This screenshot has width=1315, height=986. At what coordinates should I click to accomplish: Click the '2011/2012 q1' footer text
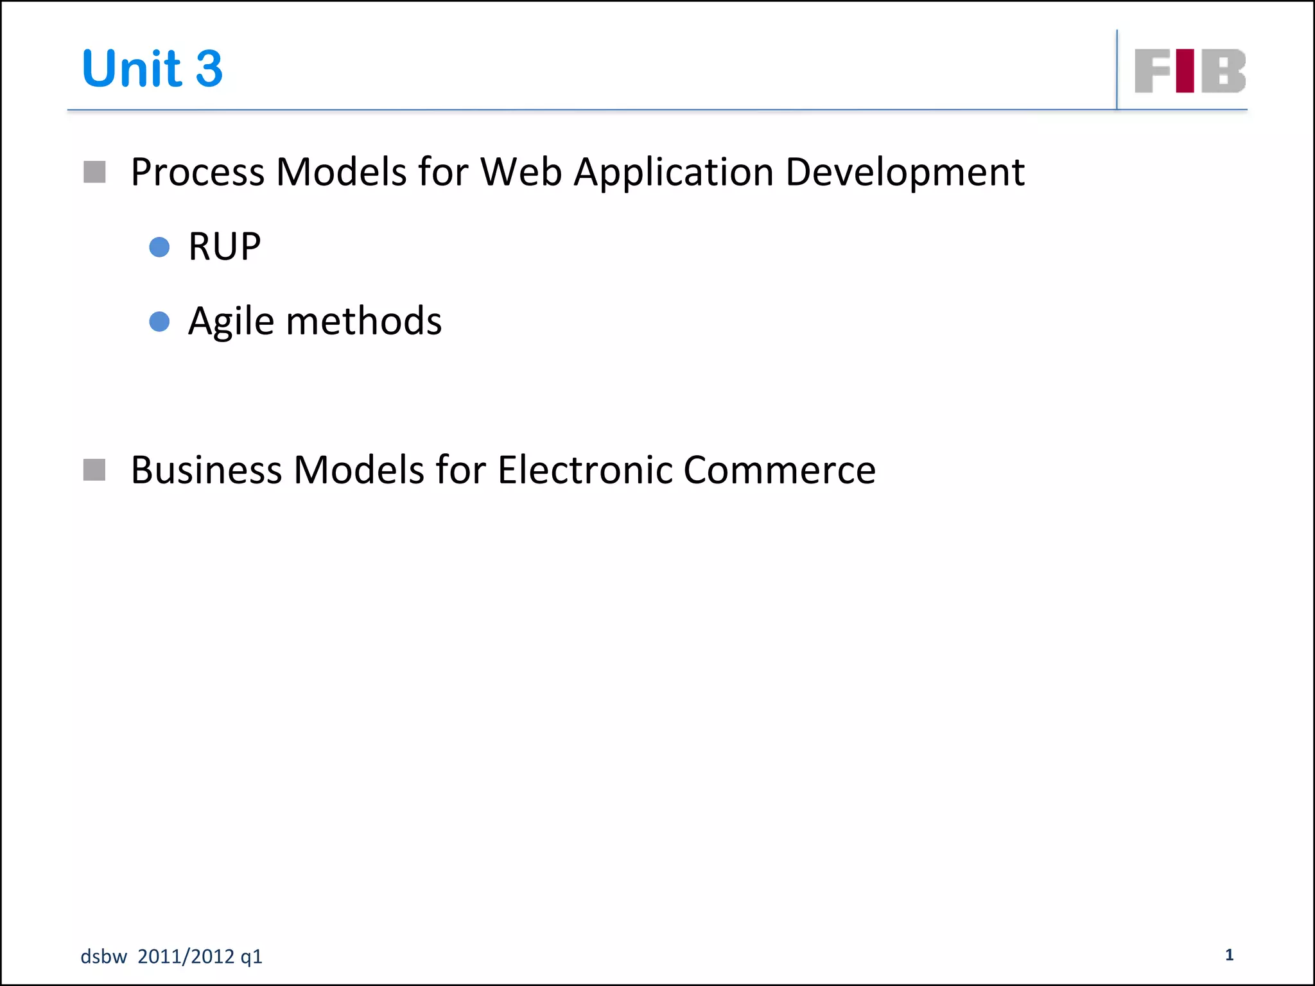pyautogui.click(x=200, y=956)
